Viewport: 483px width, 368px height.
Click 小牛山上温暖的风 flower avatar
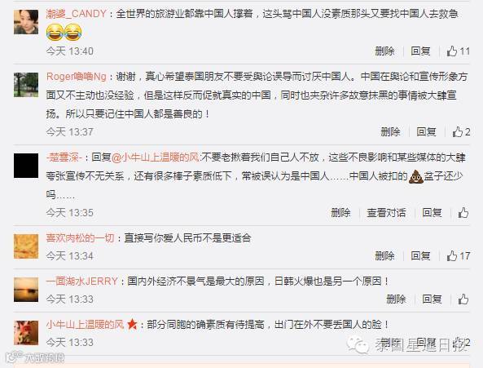point(26,333)
